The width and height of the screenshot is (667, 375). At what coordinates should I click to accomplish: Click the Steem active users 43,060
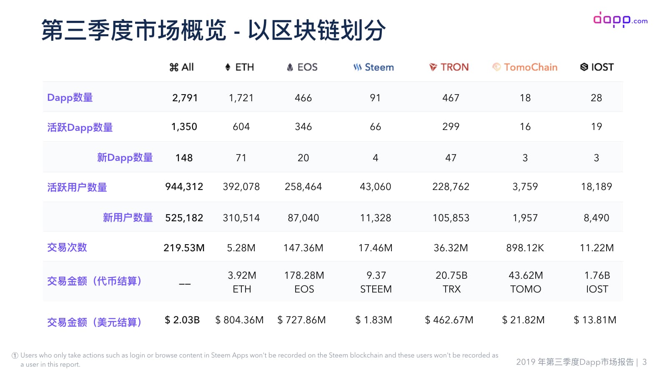click(375, 187)
